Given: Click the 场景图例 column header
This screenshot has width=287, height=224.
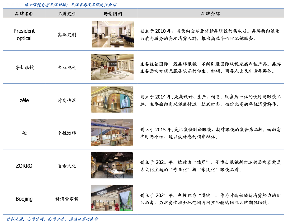Looking at the screenshot, I should 112,14.
